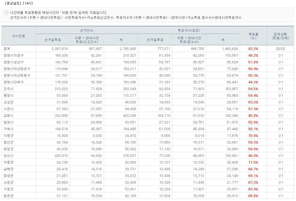Screen dimensions: 296x201
Task: Click the 192,348 voters total cell
Action: (232, 116)
